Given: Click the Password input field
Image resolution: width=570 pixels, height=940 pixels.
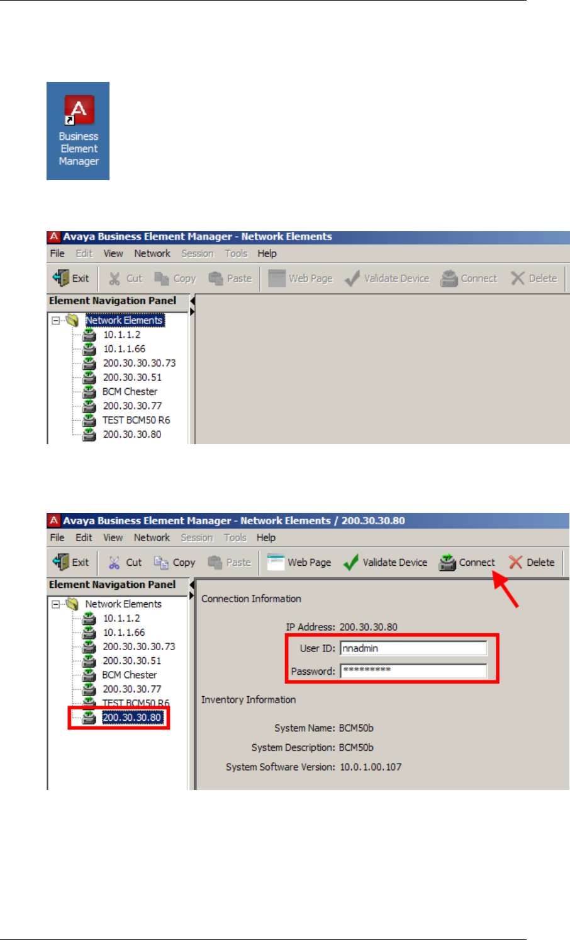Looking at the screenshot, I should (413, 671).
